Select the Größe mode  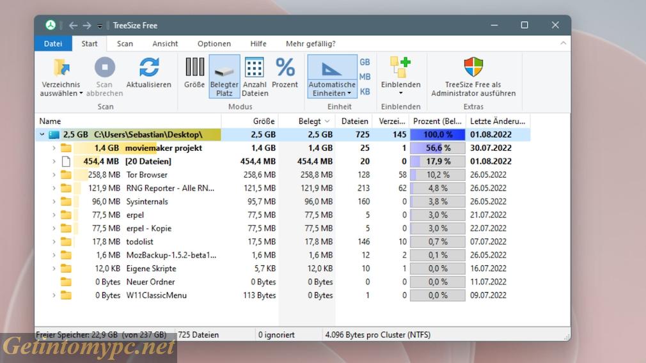(194, 73)
